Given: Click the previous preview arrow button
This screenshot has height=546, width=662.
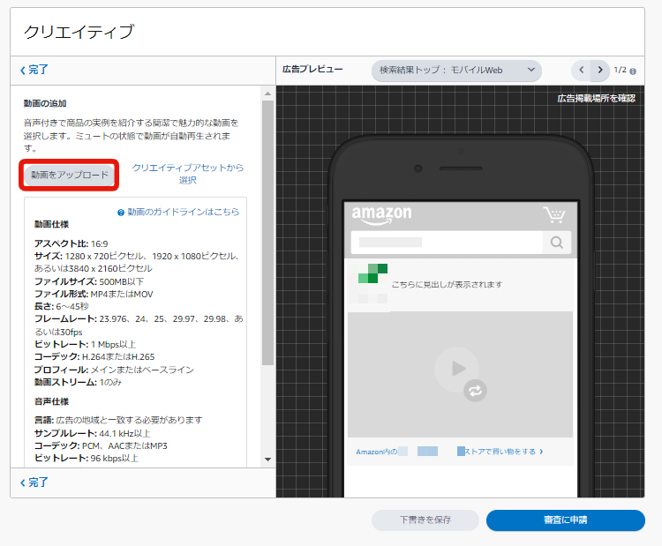Looking at the screenshot, I should (x=581, y=71).
